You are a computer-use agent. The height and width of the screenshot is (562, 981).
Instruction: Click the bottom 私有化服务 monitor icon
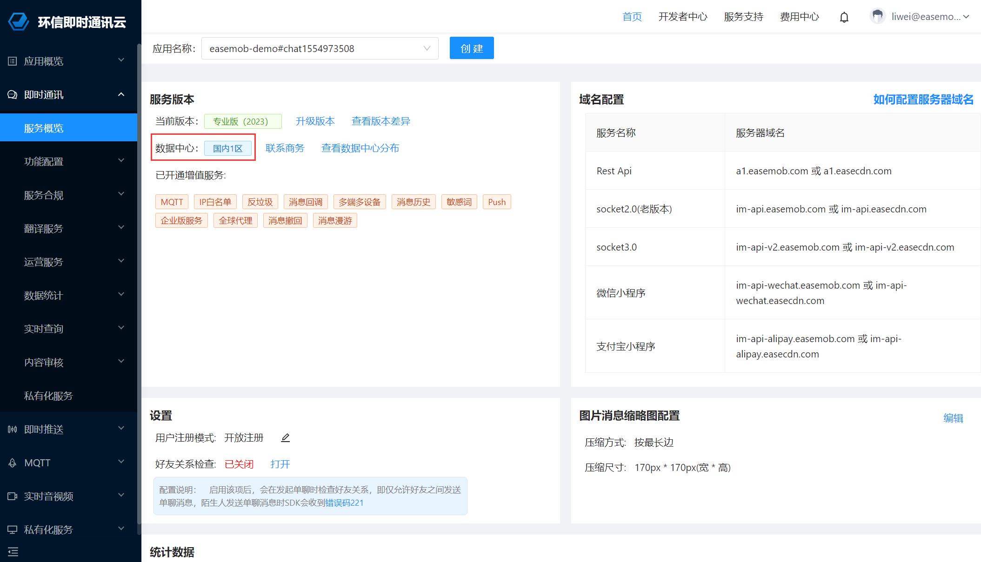click(13, 529)
